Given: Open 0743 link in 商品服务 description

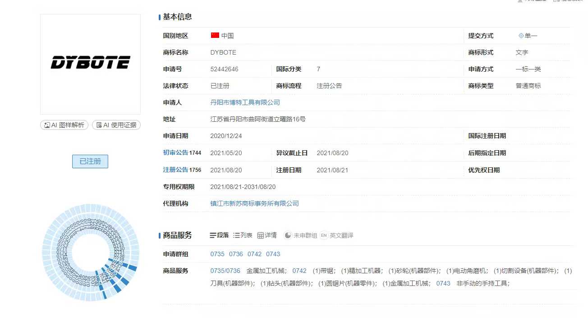Looking at the screenshot, I should click(x=443, y=283).
